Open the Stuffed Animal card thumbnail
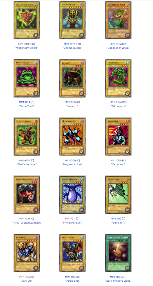153x286 pixels. pyautogui.click(x=27, y=137)
